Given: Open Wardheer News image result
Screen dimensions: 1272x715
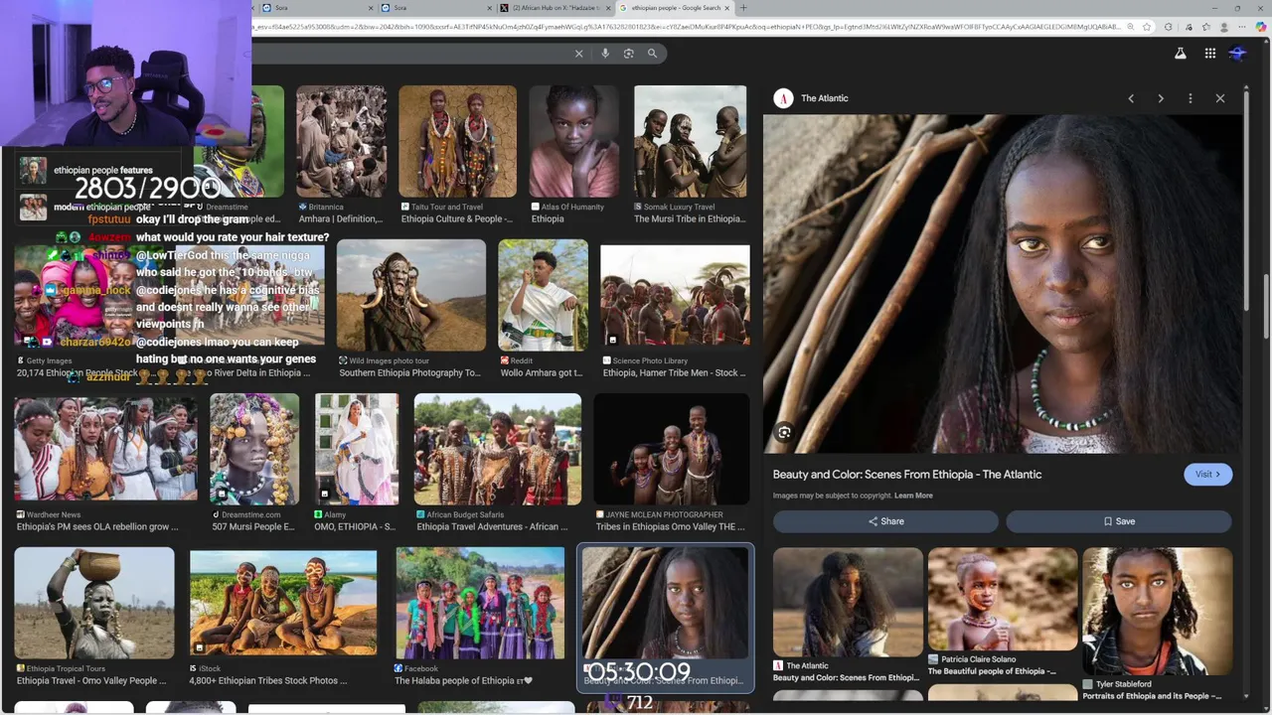Looking at the screenshot, I should click(105, 449).
